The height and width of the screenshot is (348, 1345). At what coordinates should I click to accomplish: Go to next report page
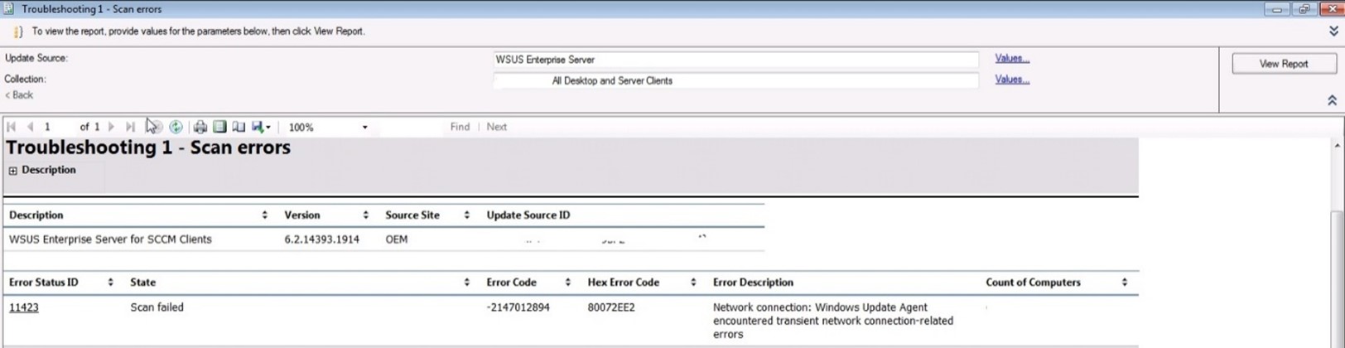(x=112, y=127)
